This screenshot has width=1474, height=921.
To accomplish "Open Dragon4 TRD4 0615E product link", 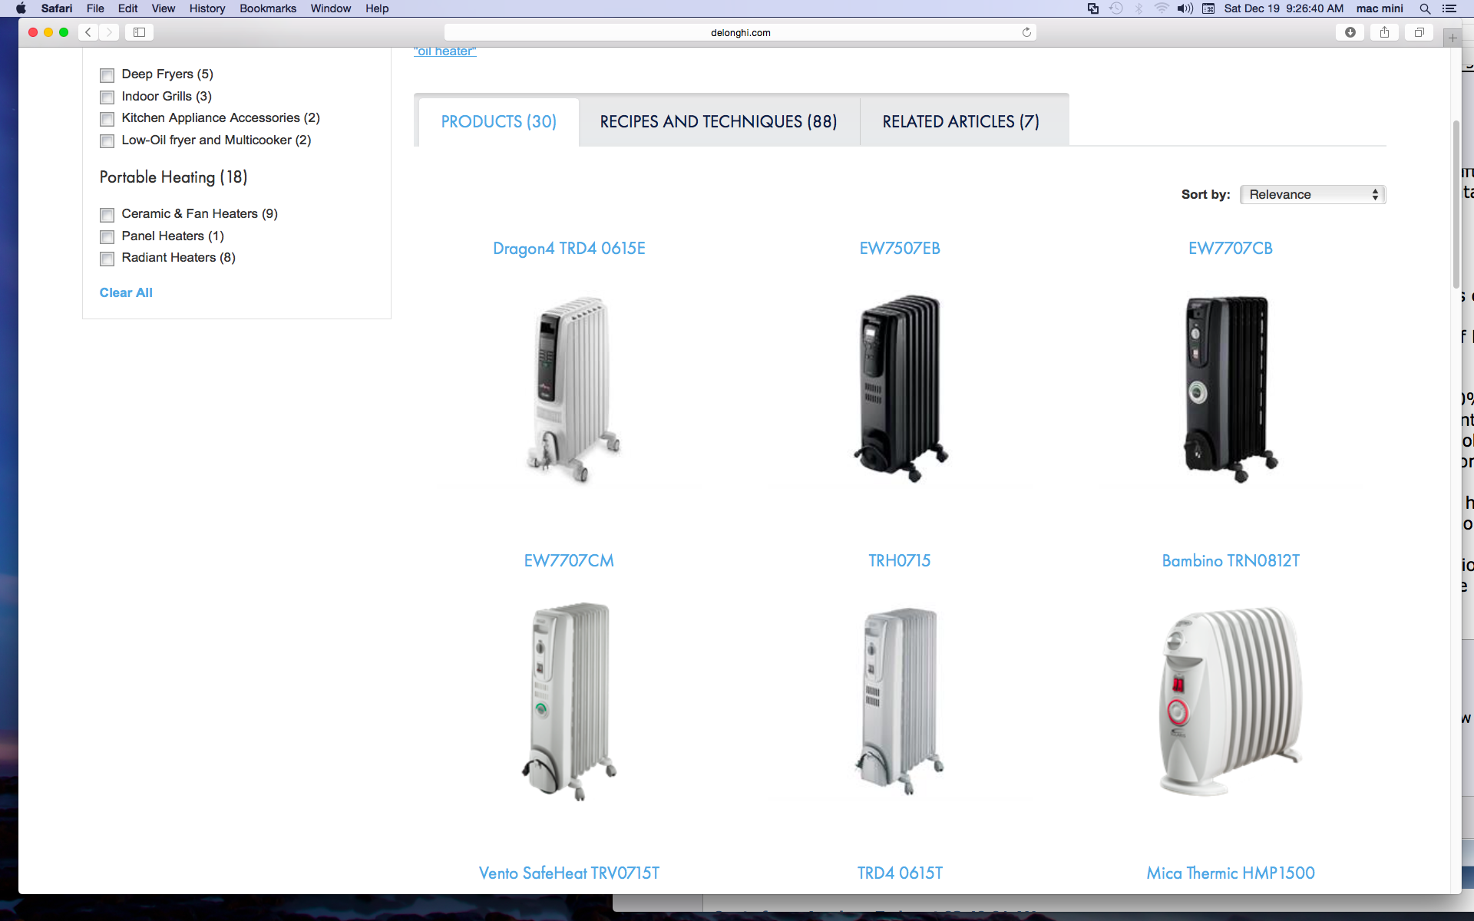I will (569, 249).
